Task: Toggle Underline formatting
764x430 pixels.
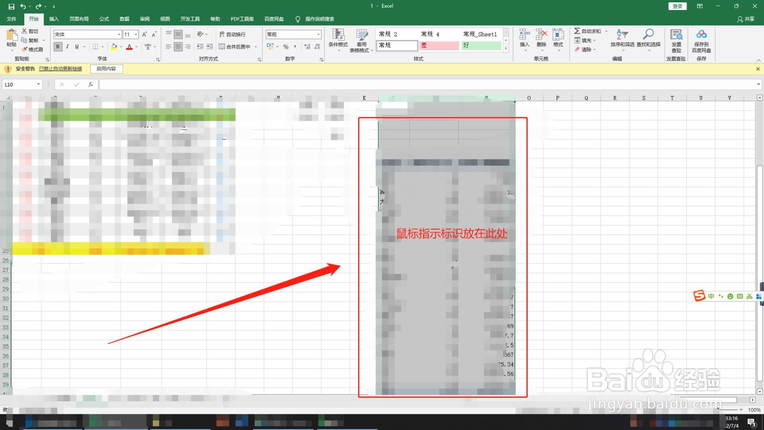Action: [77, 47]
